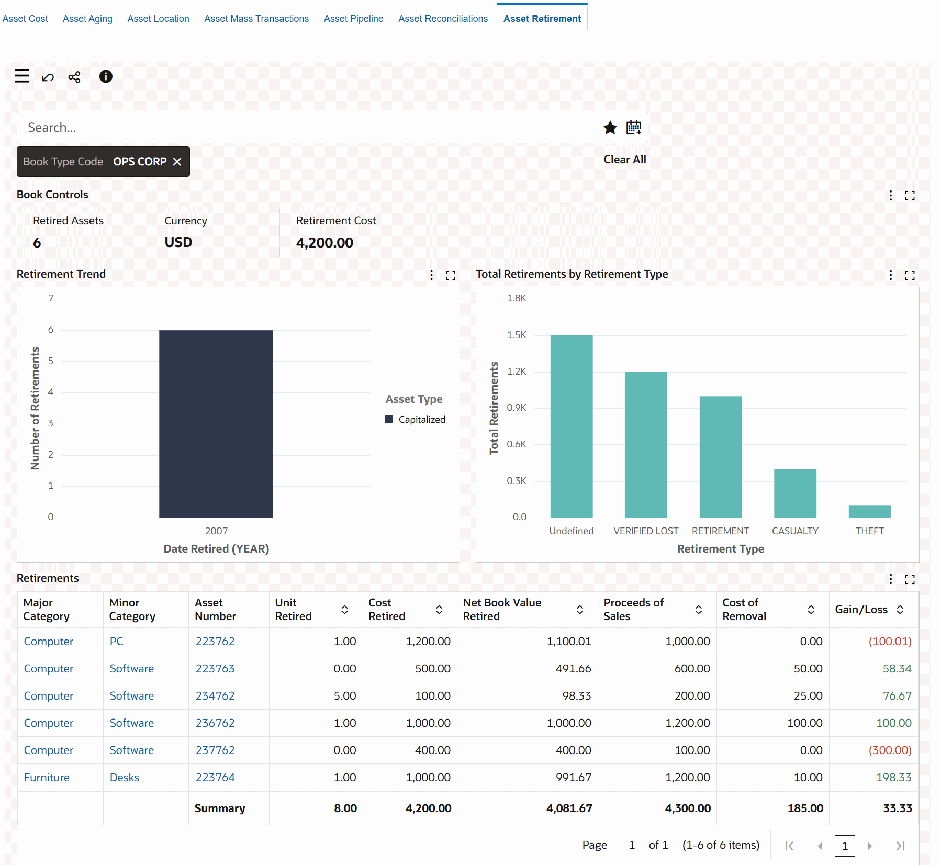Select the Asset Retirement tab

click(542, 19)
